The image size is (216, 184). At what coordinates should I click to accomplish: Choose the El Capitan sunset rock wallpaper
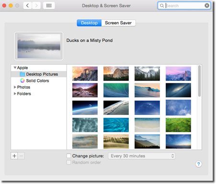pyautogui.click(x=85, y=74)
